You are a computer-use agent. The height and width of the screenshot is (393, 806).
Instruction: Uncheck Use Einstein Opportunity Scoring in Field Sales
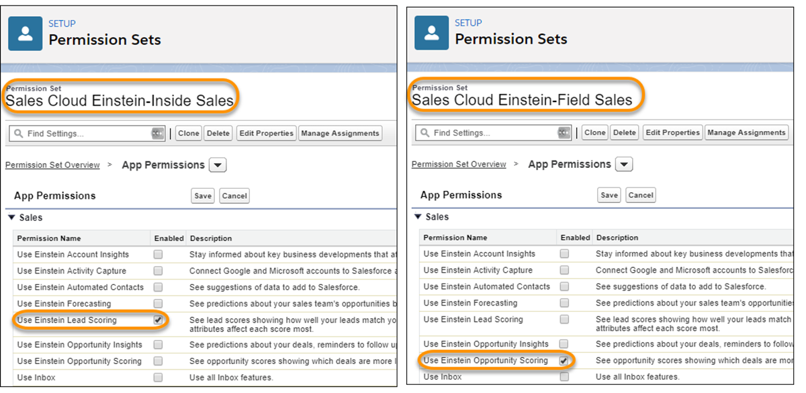point(564,361)
